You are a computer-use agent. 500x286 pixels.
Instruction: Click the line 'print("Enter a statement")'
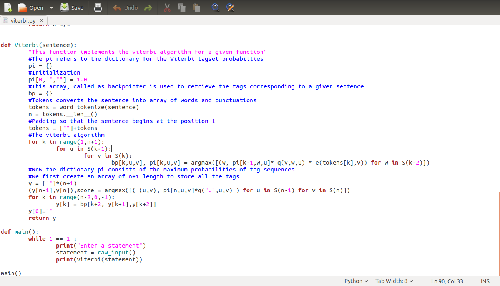101,246
